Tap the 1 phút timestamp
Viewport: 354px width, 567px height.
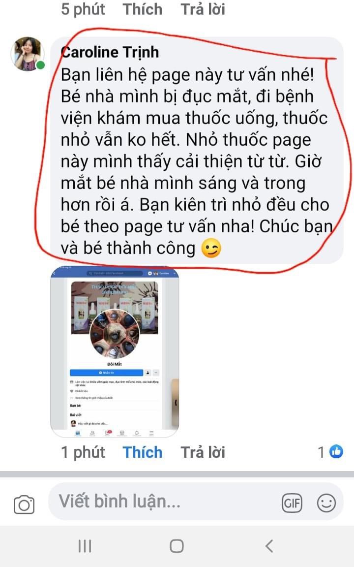pyautogui.click(x=83, y=452)
